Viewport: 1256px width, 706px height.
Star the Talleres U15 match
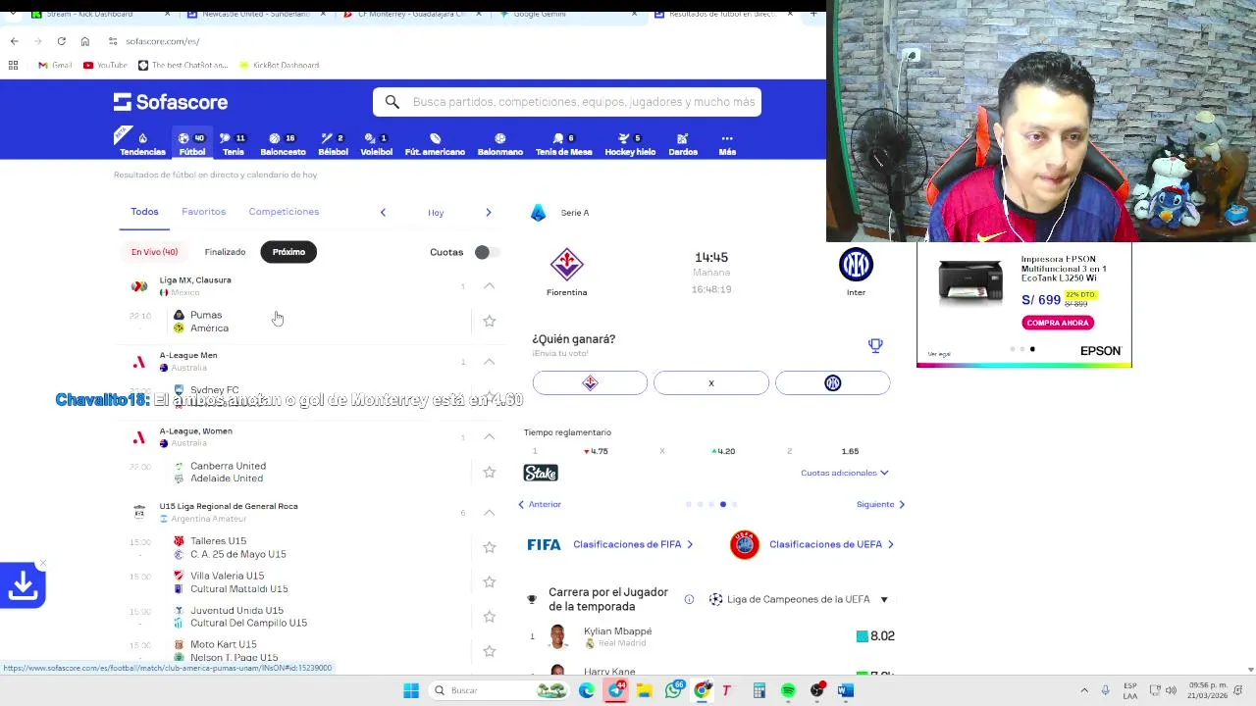(490, 547)
